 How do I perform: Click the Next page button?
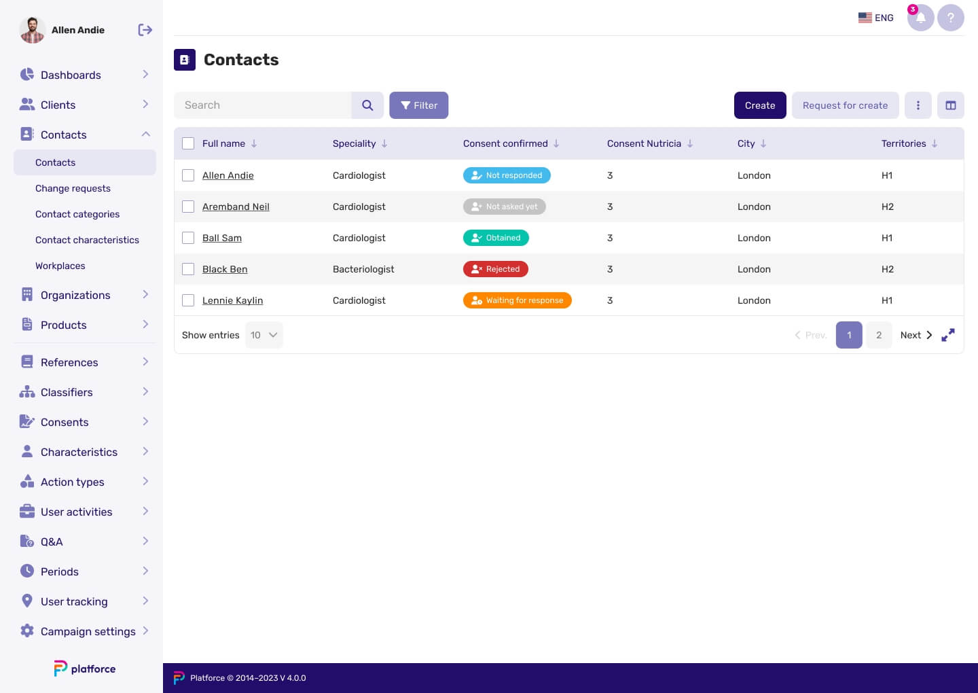[x=916, y=335]
